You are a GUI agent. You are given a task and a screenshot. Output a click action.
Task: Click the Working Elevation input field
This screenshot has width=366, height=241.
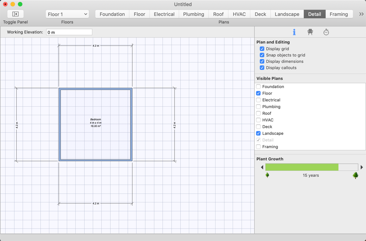69,32
